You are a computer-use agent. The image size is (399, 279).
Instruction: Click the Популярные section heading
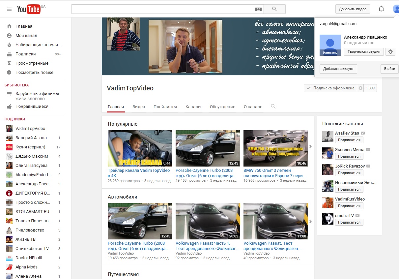pyautogui.click(x=123, y=124)
